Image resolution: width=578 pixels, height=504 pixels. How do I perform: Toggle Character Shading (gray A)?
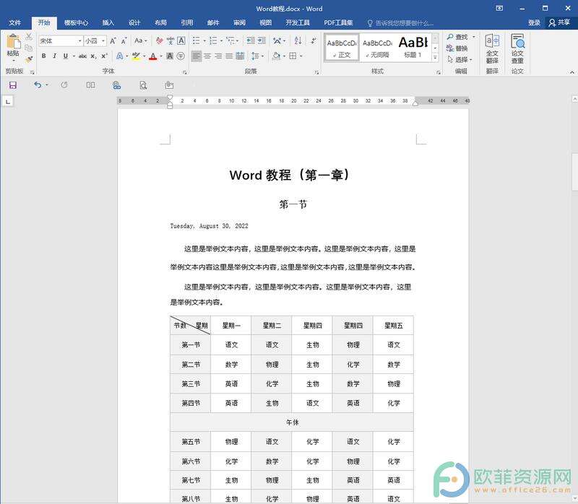click(170, 56)
